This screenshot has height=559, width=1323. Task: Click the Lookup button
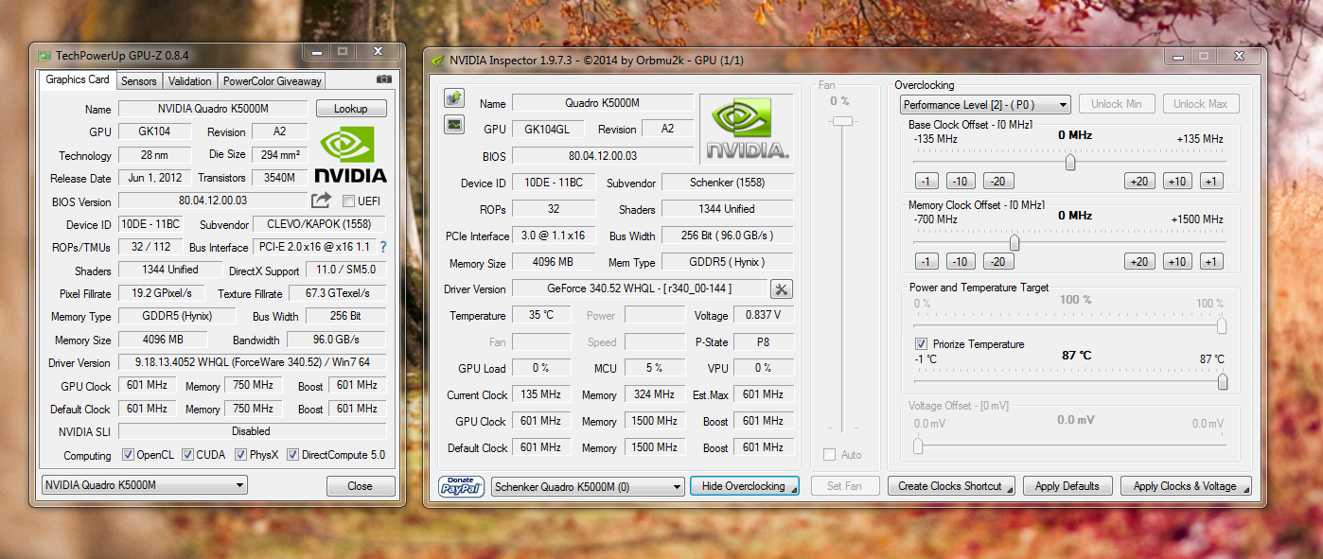tap(351, 109)
